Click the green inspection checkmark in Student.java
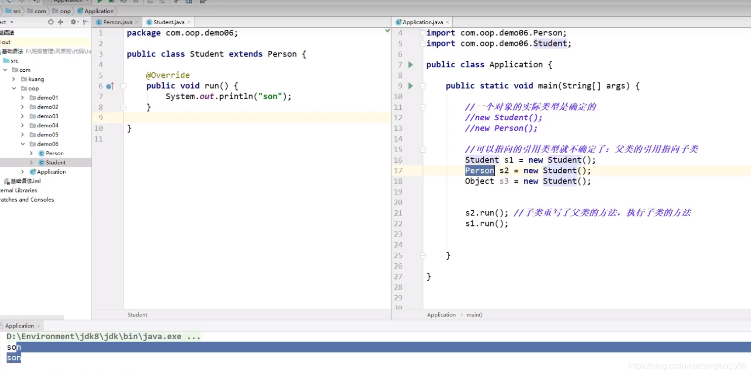751x375 pixels. 388,31
